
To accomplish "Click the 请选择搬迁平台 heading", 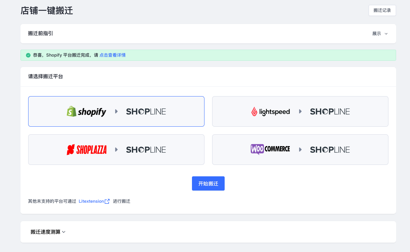I will [46, 76].
